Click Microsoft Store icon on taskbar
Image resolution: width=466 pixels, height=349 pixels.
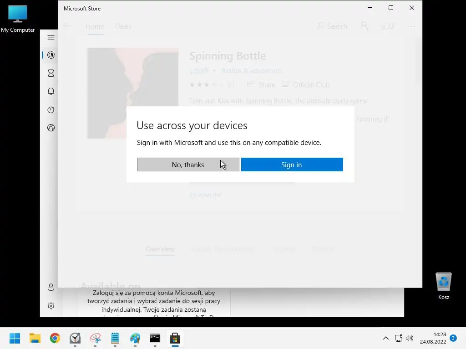pyautogui.click(x=175, y=338)
